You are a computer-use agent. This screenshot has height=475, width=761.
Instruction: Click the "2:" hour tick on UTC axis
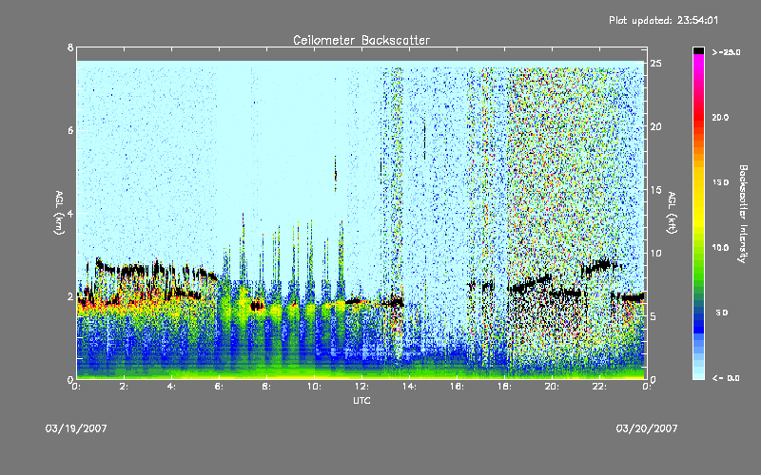[125, 387]
